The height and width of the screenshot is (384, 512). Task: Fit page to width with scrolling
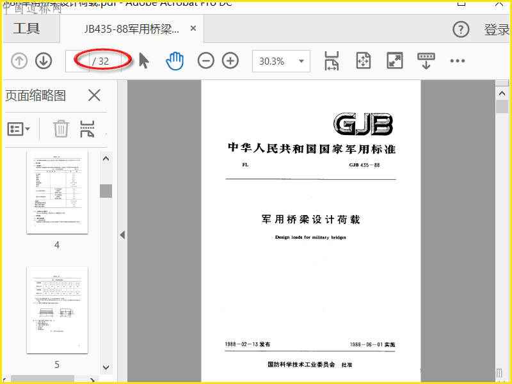[x=332, y=61]
